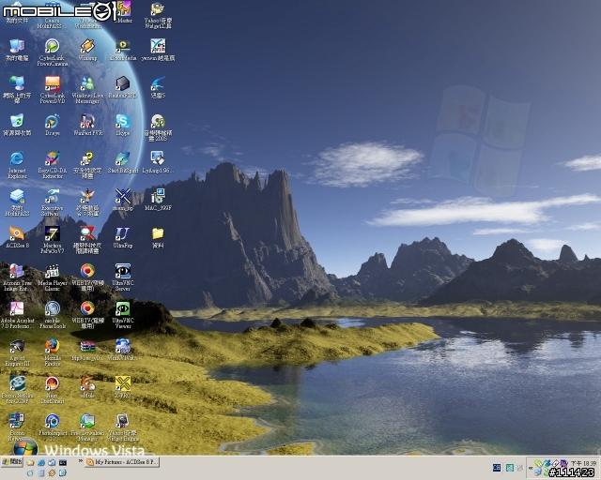Viewport: 601px width, 480px height.
Task: Launch Easy CD-DA Extractor shortcut
Action: (53, 165)
